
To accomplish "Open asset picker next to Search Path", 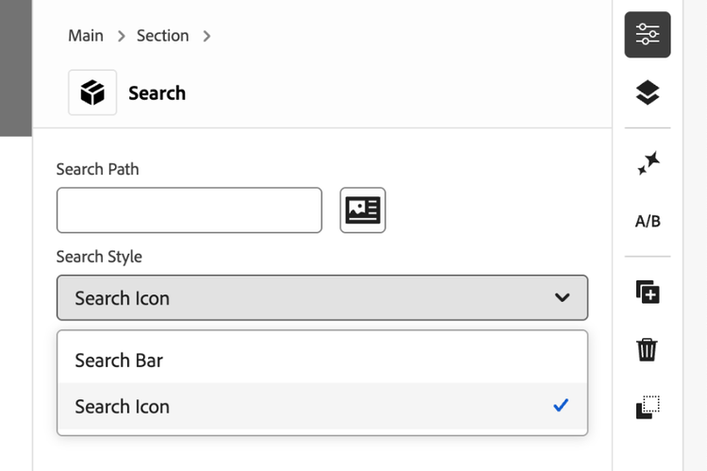I will 363,210.
